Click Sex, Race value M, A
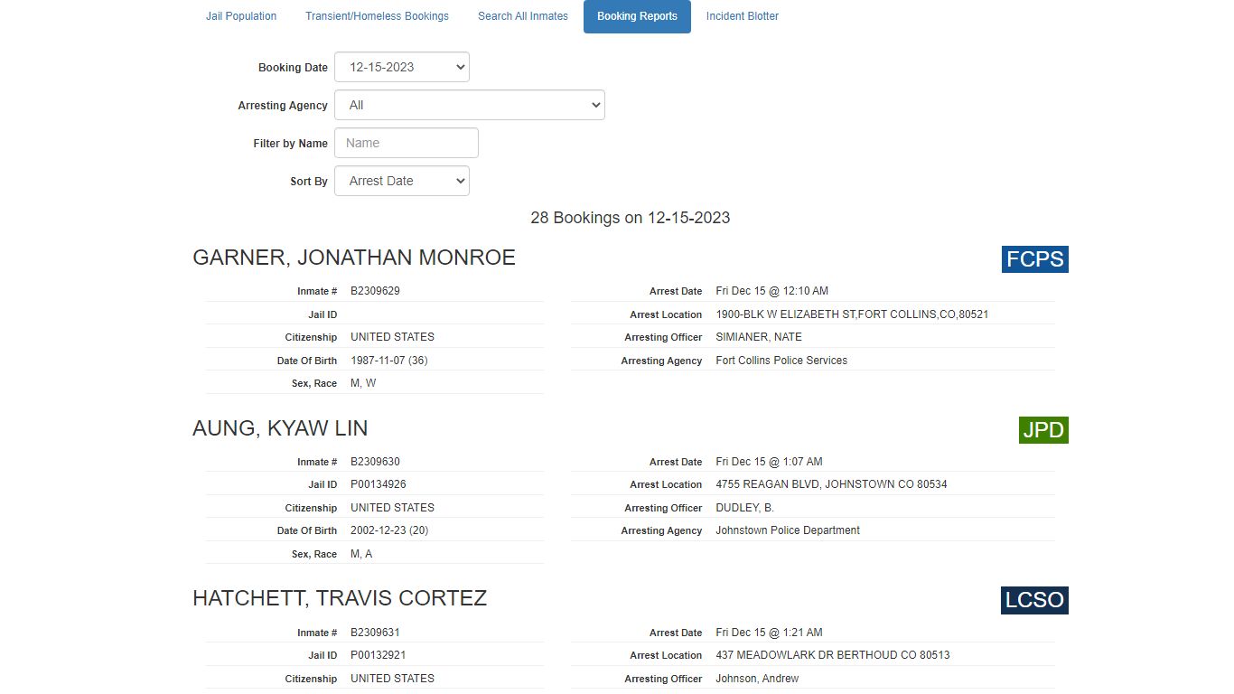This screenshot has width=1234, height=694. [x=361, y=554]
